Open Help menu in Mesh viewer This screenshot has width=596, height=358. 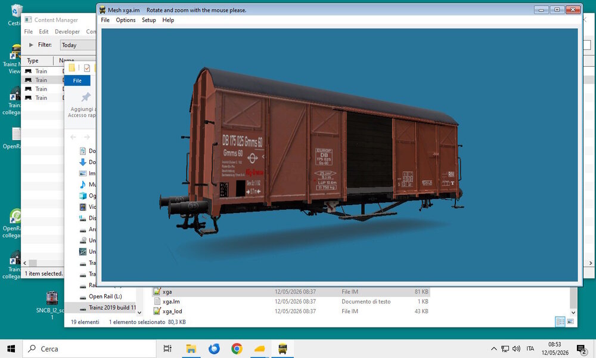point(168,20)
